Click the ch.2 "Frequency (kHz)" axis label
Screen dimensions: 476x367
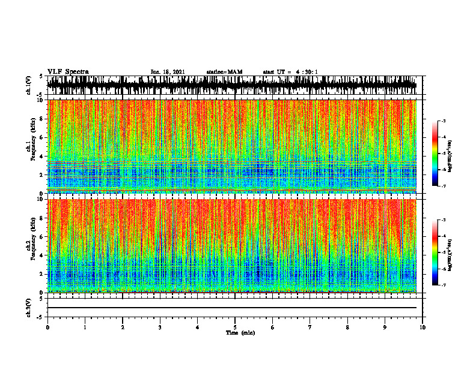coord(33,239)
